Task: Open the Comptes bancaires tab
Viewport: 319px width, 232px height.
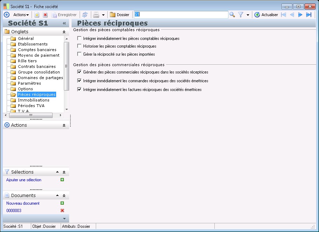Action: 37,50
